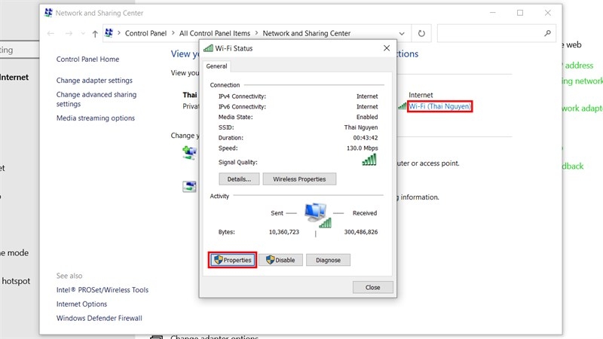Select the General tab in Wi-Fi Status

(216, 66)
